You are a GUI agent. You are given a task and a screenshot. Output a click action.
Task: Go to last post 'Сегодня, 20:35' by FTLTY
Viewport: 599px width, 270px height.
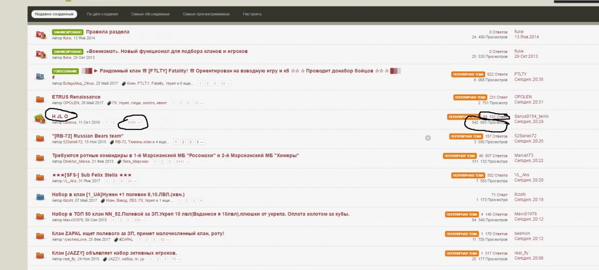[529, 80]
